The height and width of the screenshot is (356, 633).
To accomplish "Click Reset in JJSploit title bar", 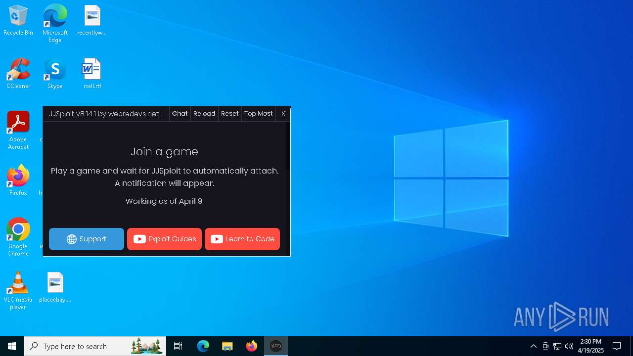I will tap(229, 114).
